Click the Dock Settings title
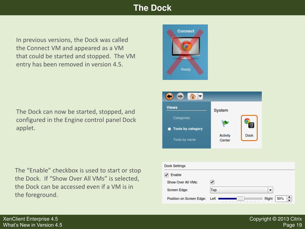305x229 pixels. pos(175,166)
